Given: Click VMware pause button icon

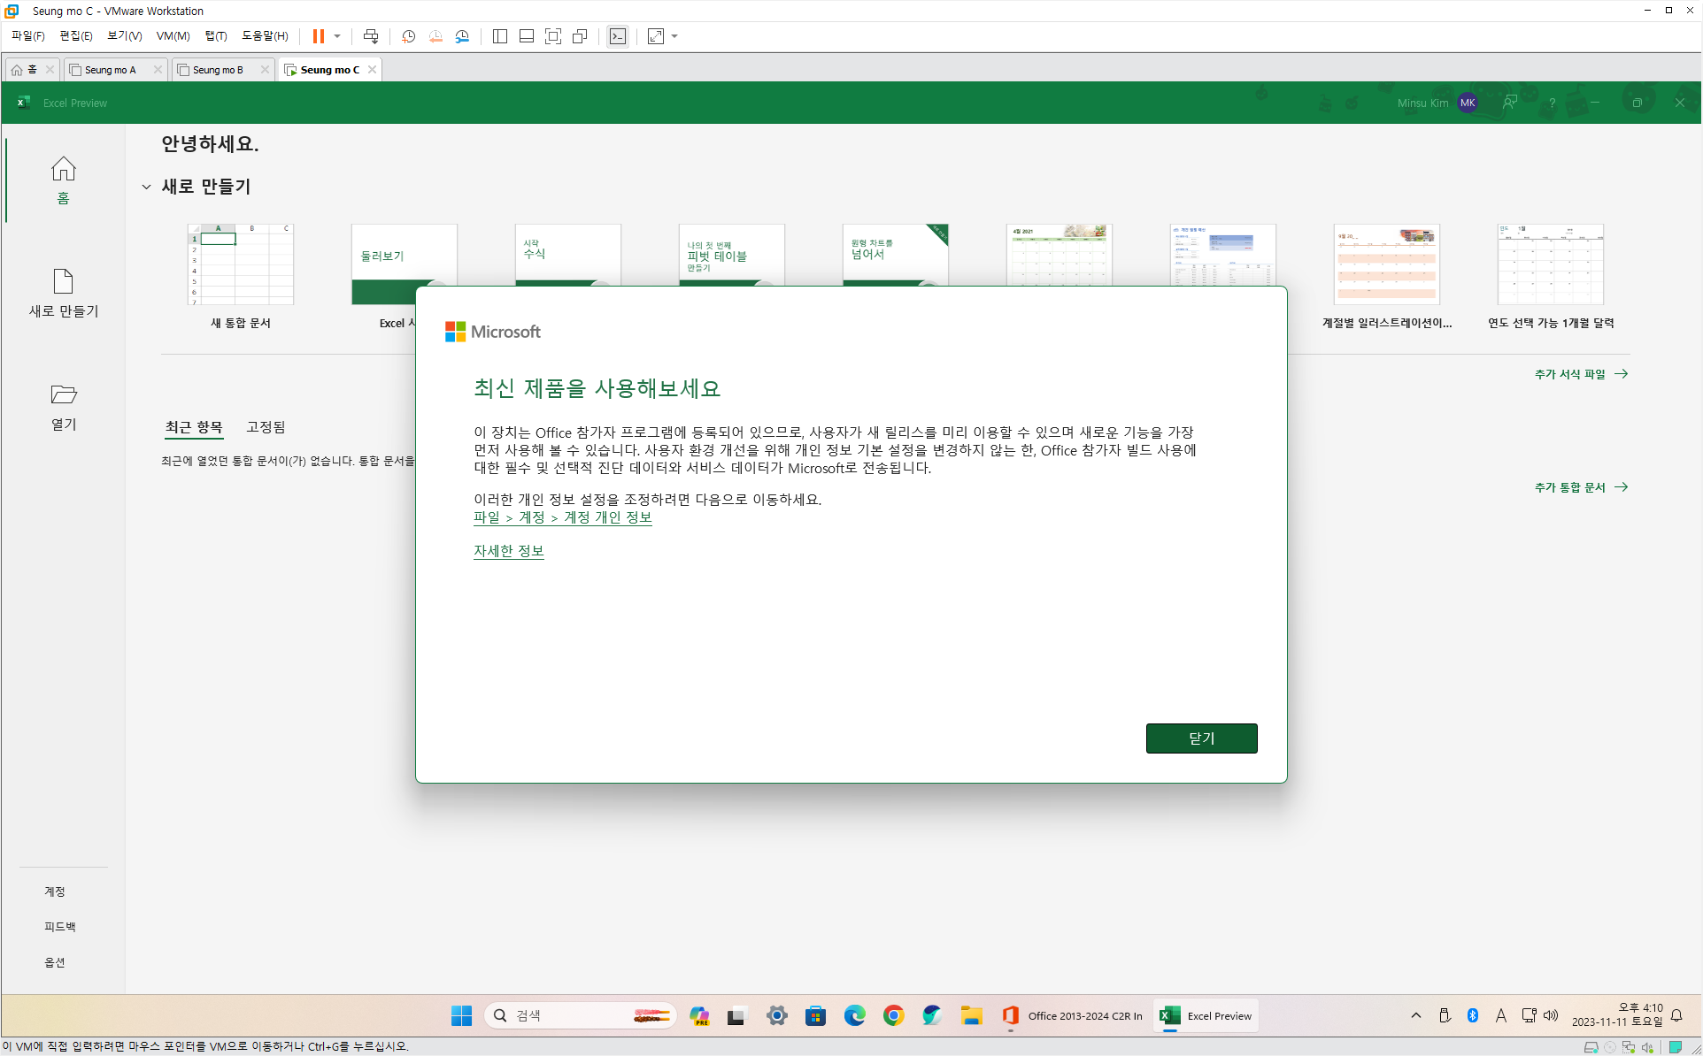Looking at the screenshot, I should click(x=319, y=36).
